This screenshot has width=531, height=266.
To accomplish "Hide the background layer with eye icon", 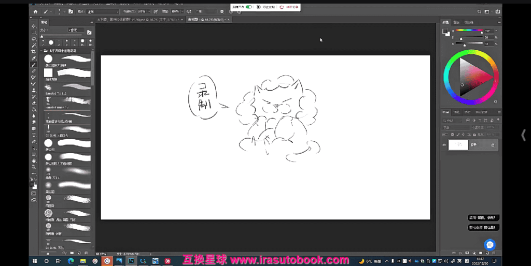I will pyautogui.click(x=444, y=145).
